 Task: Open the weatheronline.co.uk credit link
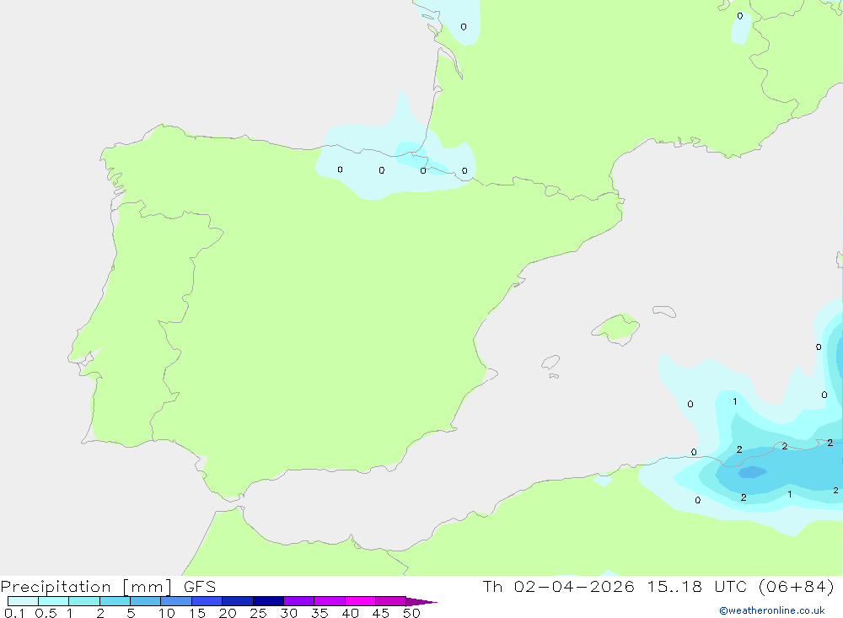pyautogui.click(x=772, y=610)
